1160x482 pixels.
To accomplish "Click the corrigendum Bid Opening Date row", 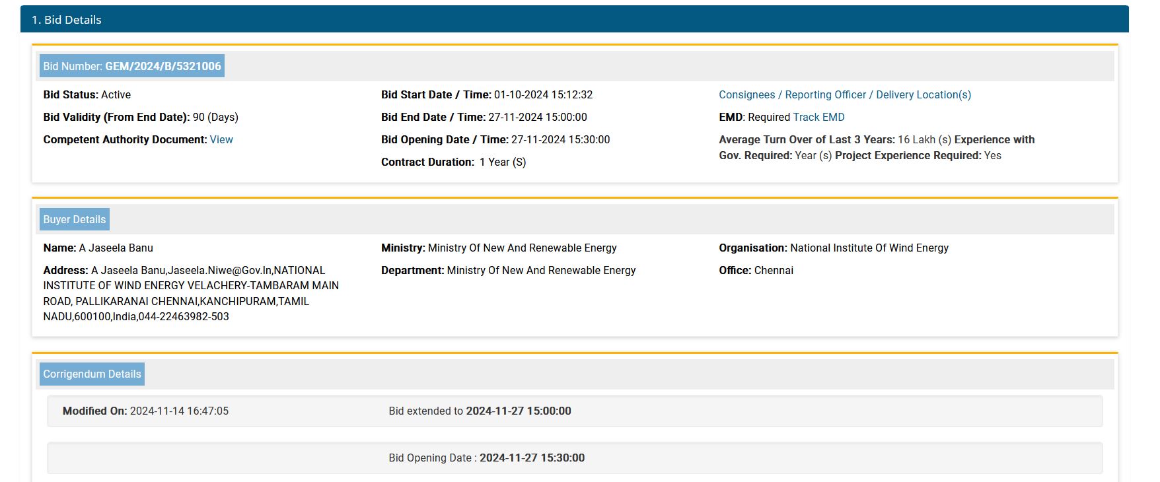I will click(486, 458).
